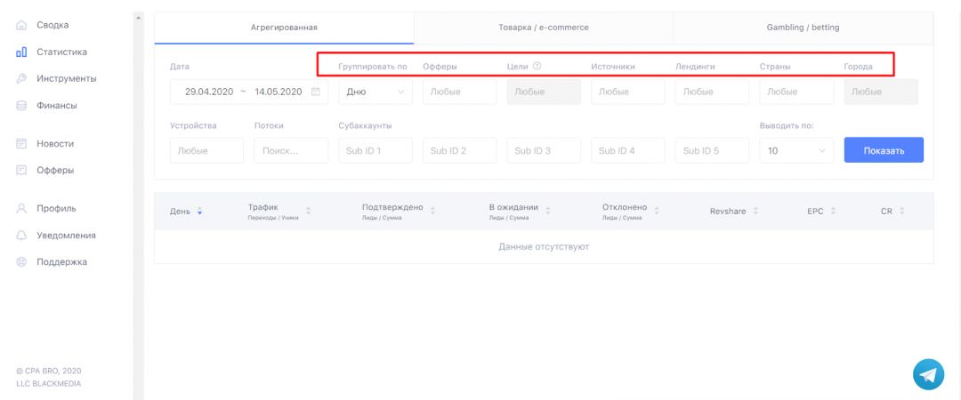Sort by Подтверждено column arrows
The image size is (961, 400).
point(432,211)
